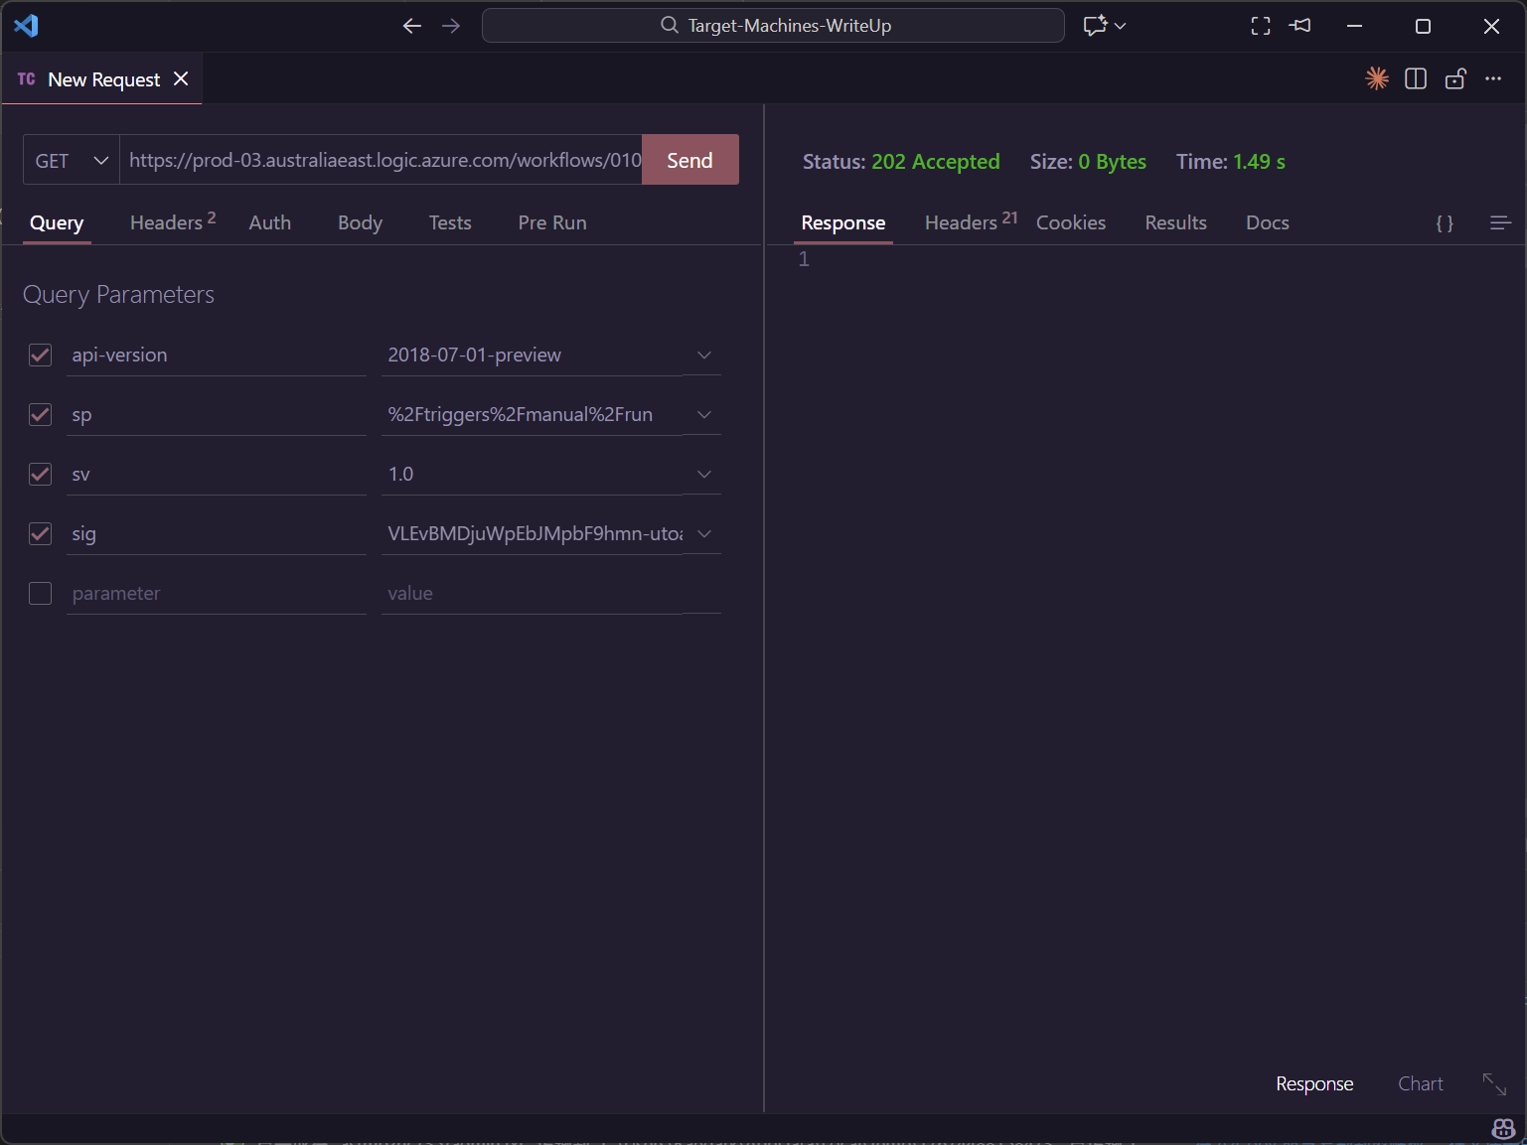
Task: Expand the sv value dropdown chevron
Action: pyautogui.click(x=704, y=475)
